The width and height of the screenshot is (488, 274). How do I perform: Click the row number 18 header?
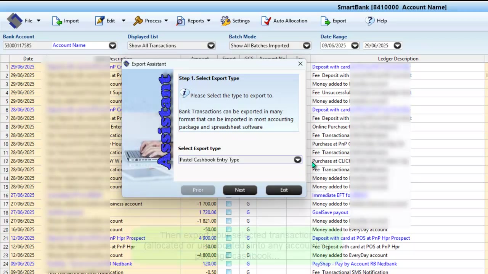click(x=5, y=212)
